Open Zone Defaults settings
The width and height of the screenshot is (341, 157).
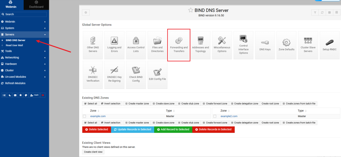pos(286,45)
